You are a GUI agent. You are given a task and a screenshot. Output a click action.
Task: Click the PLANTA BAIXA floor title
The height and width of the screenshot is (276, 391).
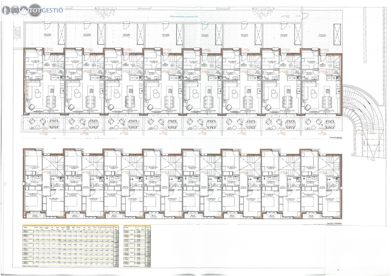pyautogui.click(x=336, y=138)
